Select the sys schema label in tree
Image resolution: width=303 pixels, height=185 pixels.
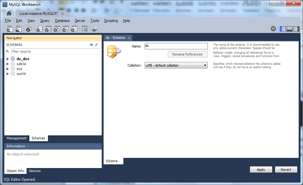(x=19, y=69)
